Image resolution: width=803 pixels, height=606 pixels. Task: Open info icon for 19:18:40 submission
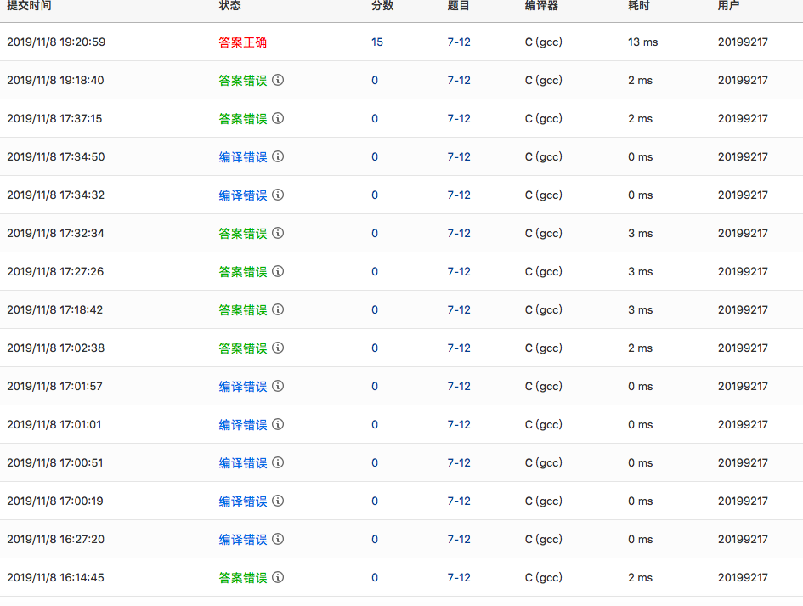tap(278, 80)
